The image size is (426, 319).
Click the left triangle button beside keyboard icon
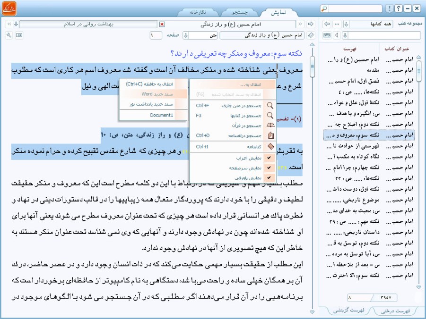point(337,35)
